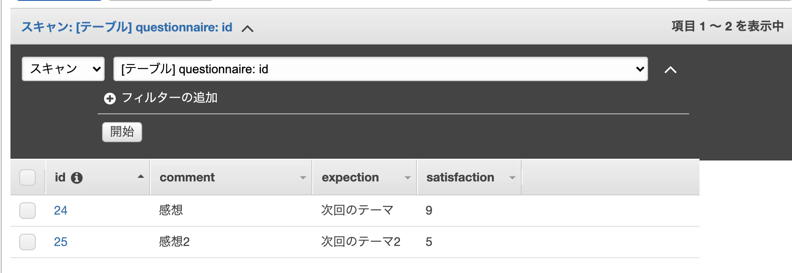Select the スキャン panel header title
Screen dimensions: 792x273
tap(127, 27)
